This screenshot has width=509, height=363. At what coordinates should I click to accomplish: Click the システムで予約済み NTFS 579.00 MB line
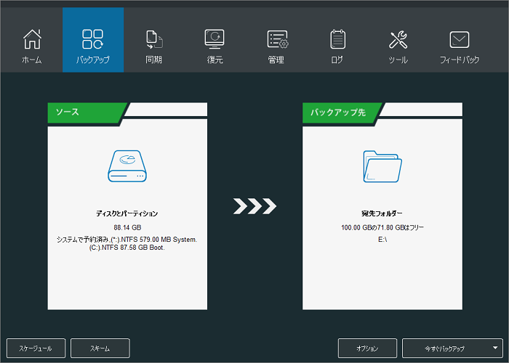tap(127, 240)
